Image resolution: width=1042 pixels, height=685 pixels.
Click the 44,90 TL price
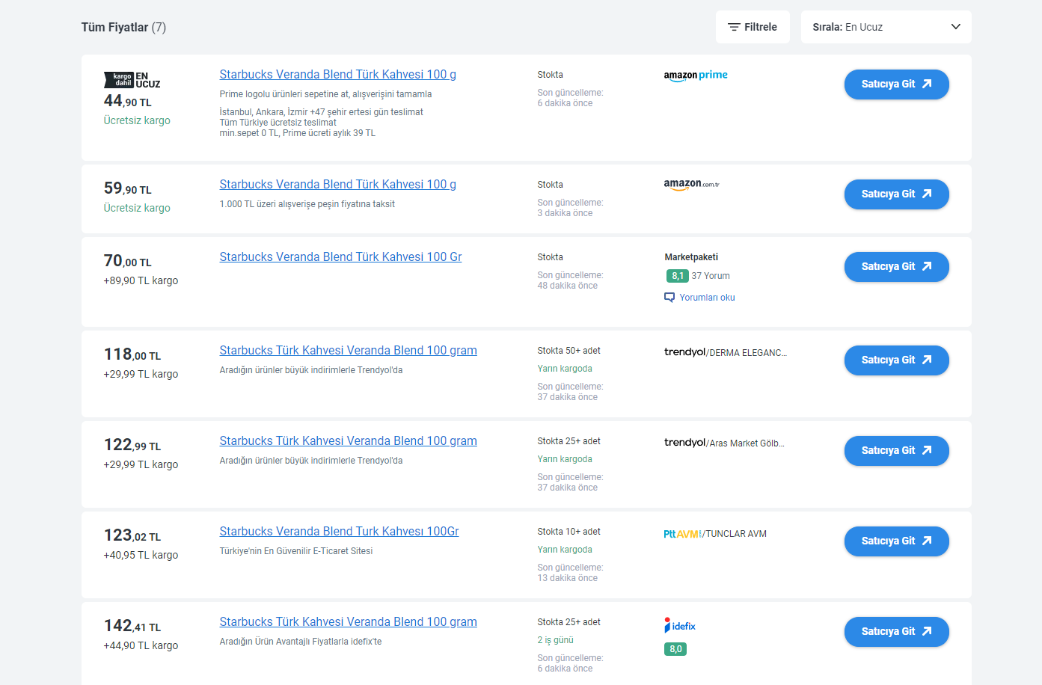point(128,101)
